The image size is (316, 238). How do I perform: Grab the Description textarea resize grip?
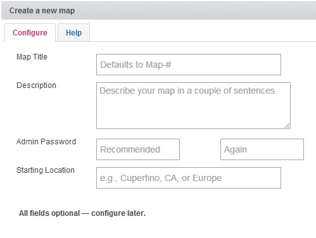[x=287, y=126]
